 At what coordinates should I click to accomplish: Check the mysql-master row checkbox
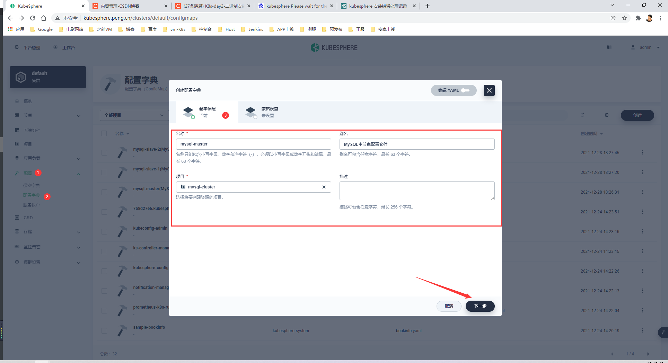(x=104, y=192)
